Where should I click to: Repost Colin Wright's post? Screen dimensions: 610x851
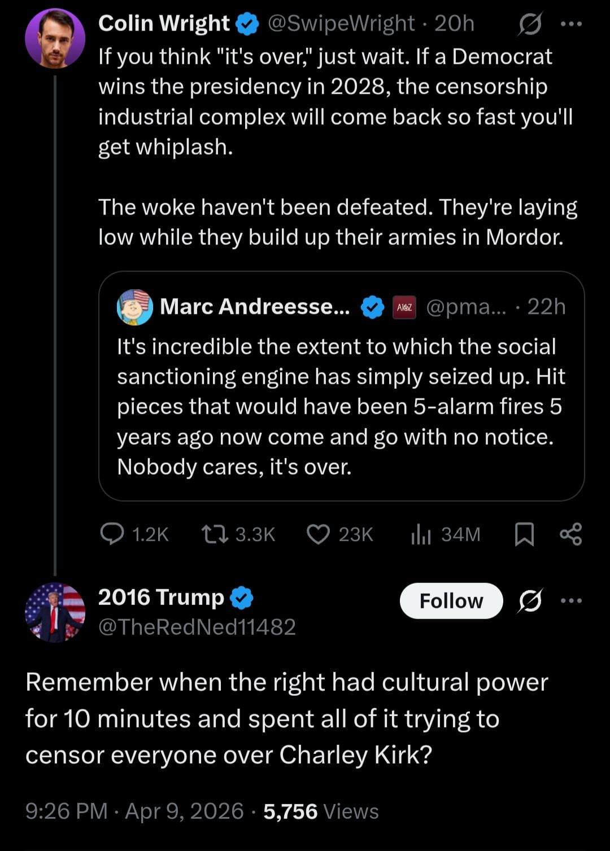[x=215, y=534]
